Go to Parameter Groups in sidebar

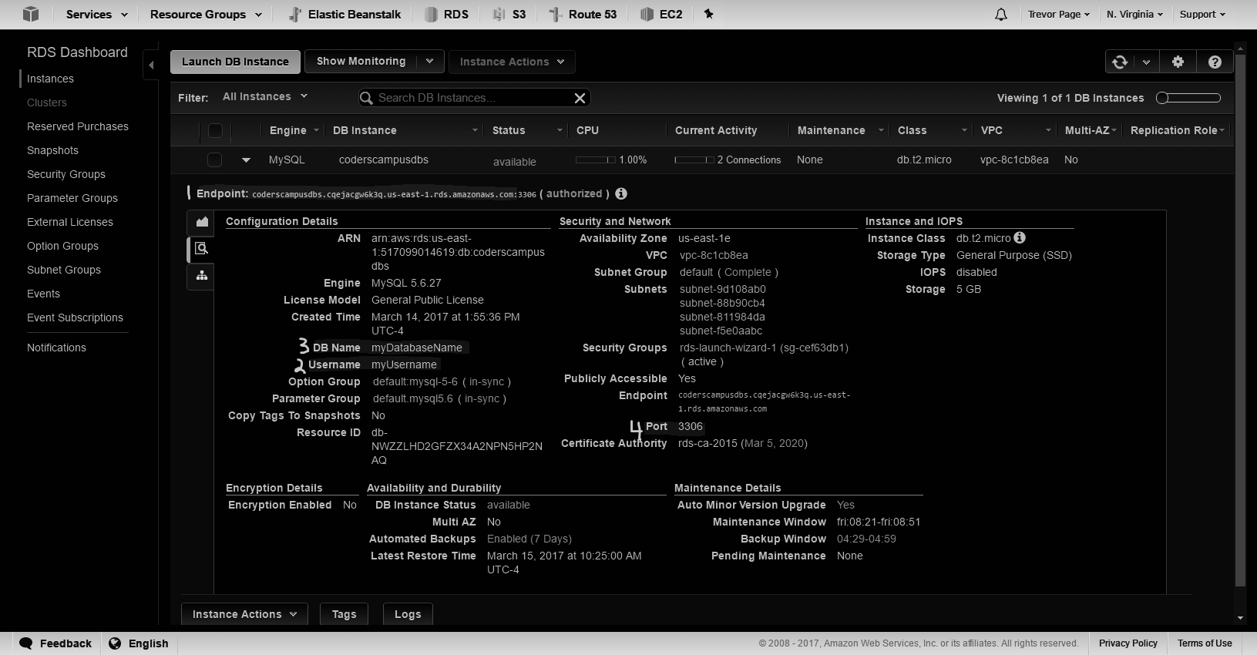(x=72, y=198)
